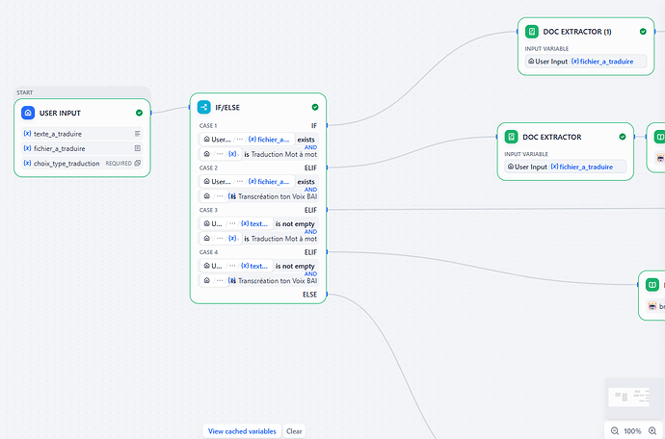Clear the cached variables

click(x=294, y=431)
